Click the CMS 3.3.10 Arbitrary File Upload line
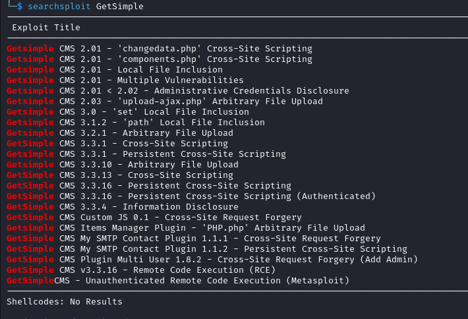 [123, 164]
